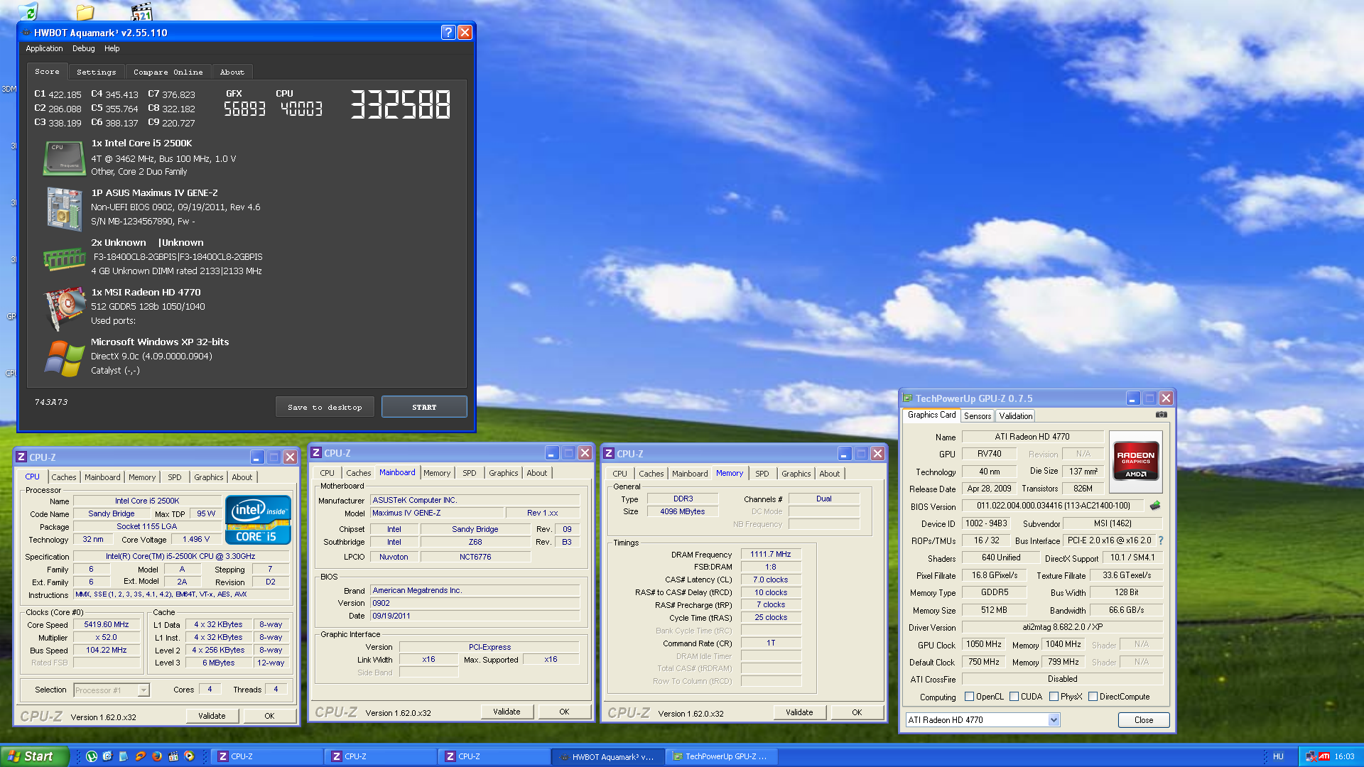Screen dimensions: 1364x767
Task: Switch to TechPowerUp GPU-Z via its taskbar button
Action: (720, 756)
